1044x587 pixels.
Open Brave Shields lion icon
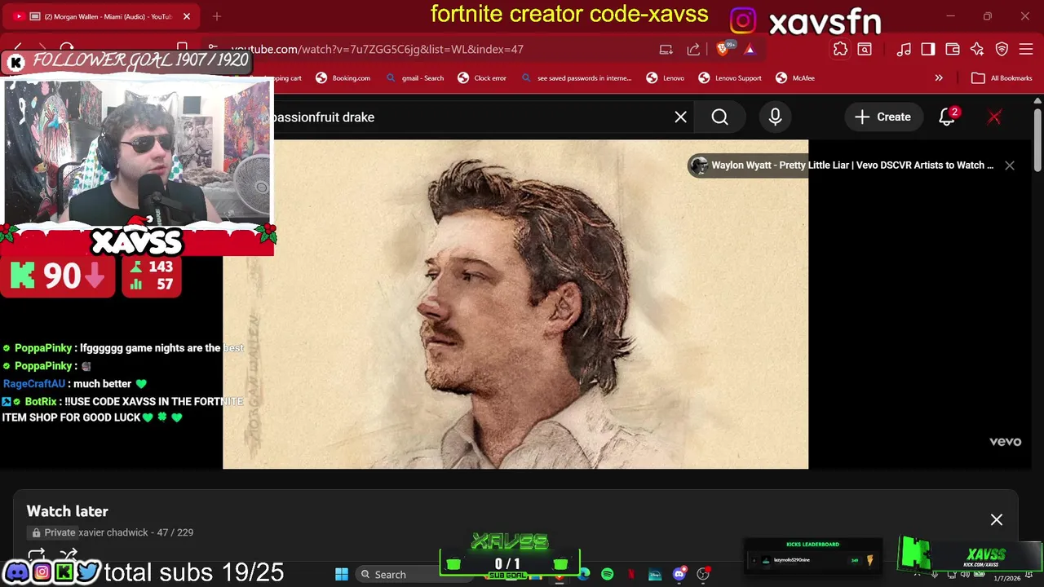click(x=723, y=49)
